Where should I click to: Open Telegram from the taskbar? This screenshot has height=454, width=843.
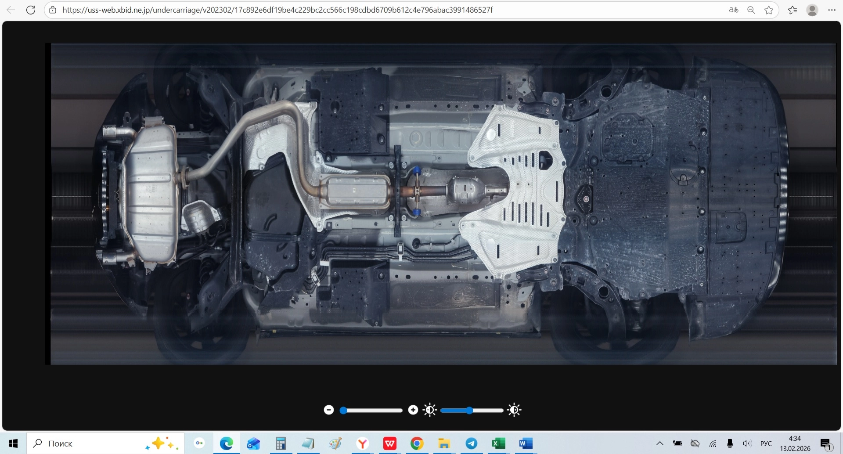[x=472, y=443]
